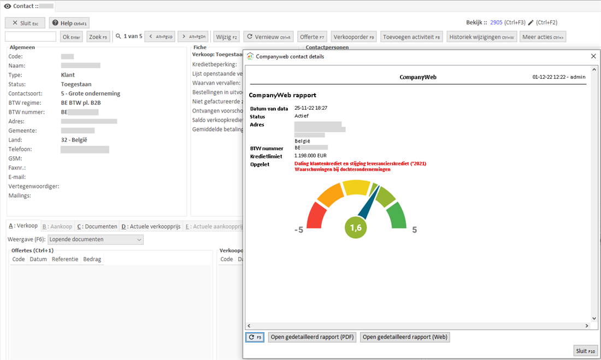This screenshot has height=360, width=601.
Task: Click the Help question mark button
Action: click(69, 23)
